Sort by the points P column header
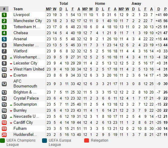168x148 pixels. (165, 9)
